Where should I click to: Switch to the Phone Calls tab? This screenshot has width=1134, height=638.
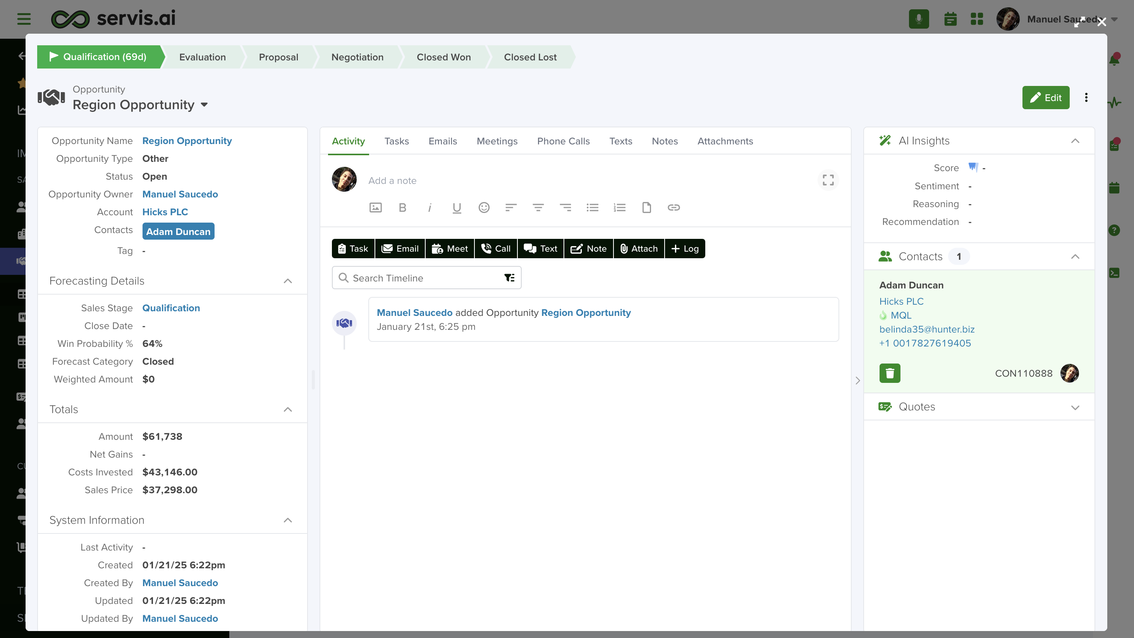tap(563, 141)
